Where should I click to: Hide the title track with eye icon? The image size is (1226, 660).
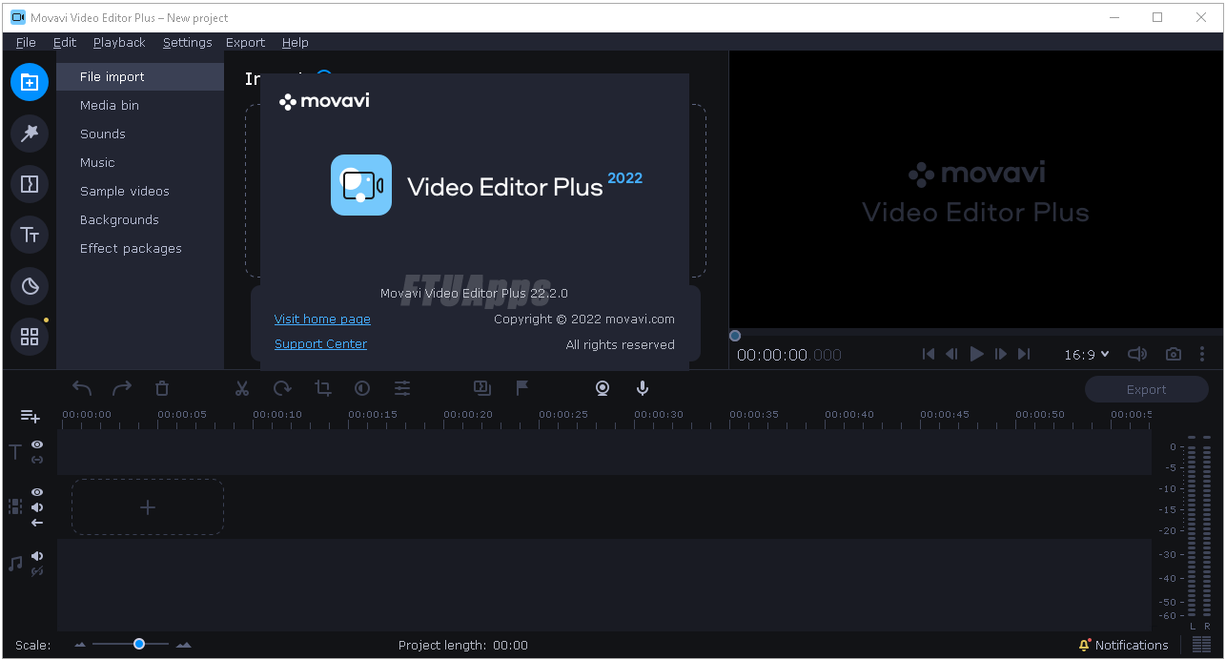click(x=37, y=444)
